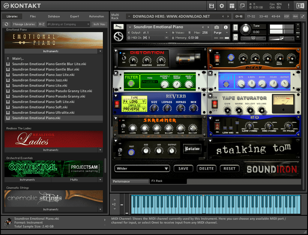Switch to the Expert tab

(x=74, y=16)
